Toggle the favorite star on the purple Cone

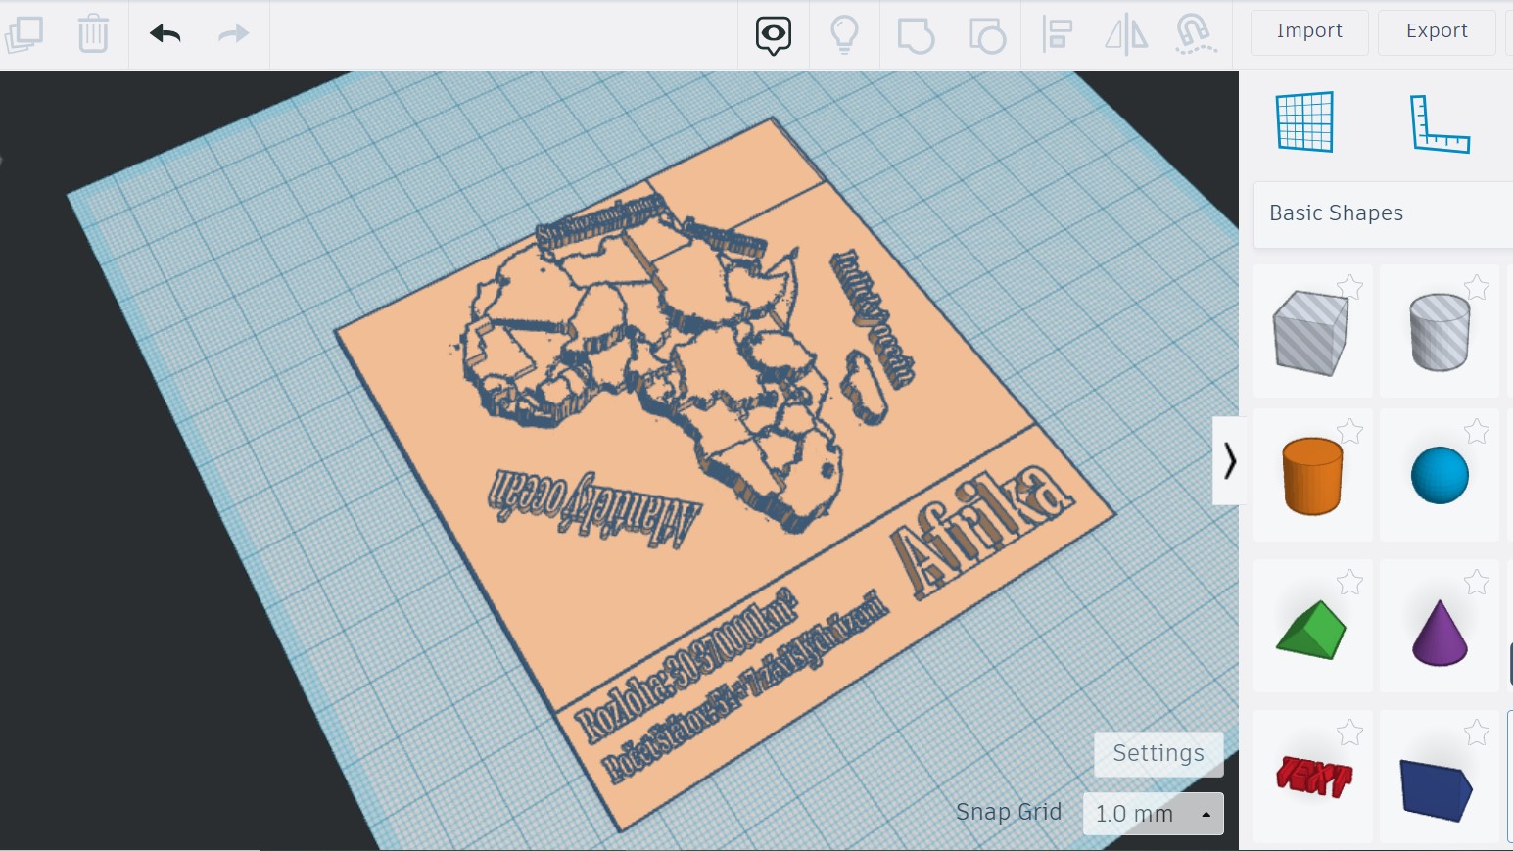point(1477,582)
